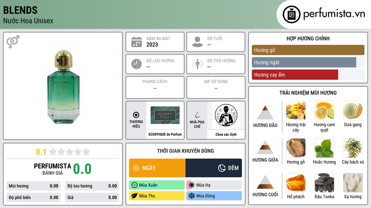Click the brown Hương gỗ accord bar
This screenshot has height=208, width=371.
point(308,50)
